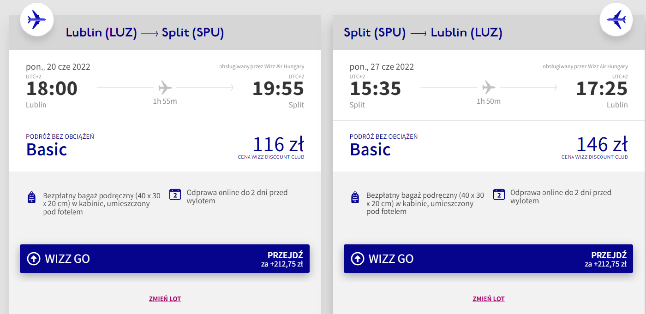The image size is (646, 314).
Task: Select the Basic fare for the outbound flight
Action: [47, 149]
